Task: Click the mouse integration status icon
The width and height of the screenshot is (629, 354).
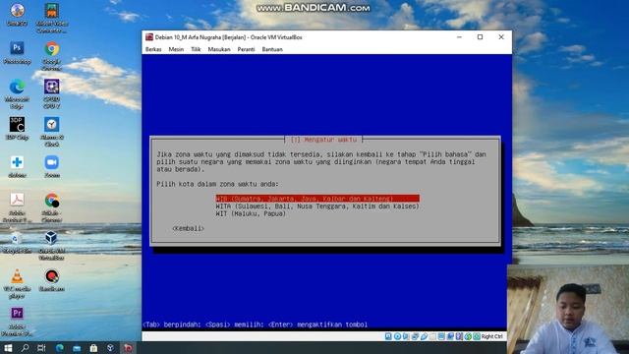Action: click(x=468, y=336)
